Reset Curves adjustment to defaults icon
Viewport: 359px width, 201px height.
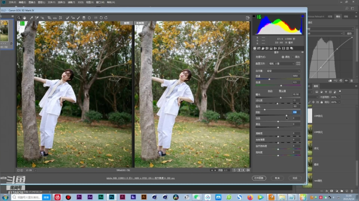point(341,81)
